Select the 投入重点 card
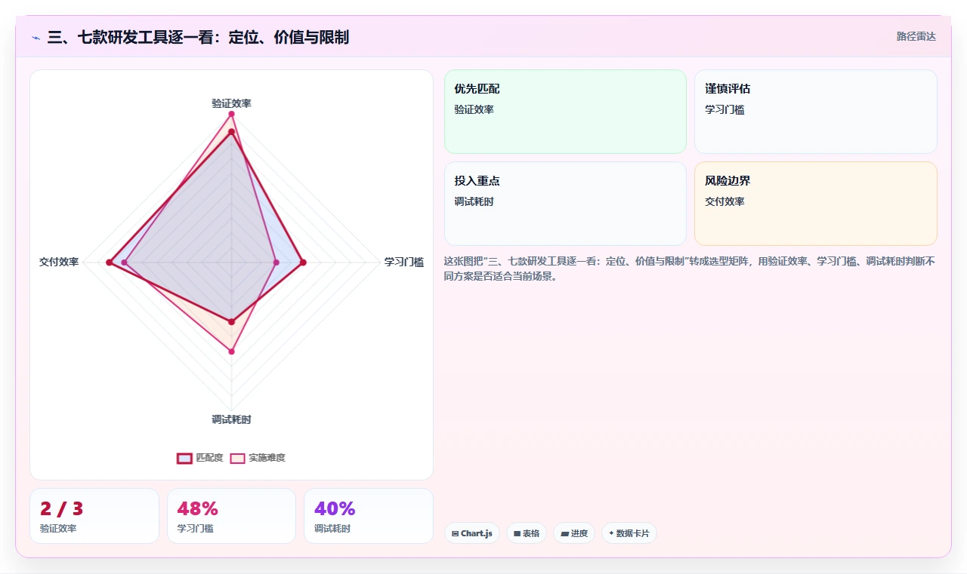The image size is (967, 574). coord(565,204)
